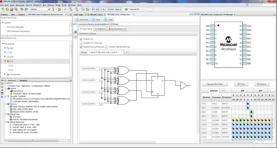Switch to the Notifications : 0 tab
The width and height of the screenshot is (277, 148).
coord(117,29)
